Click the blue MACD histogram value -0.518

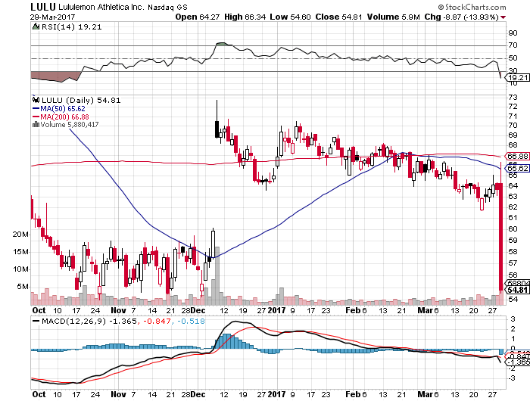click(x=191, y=322)
